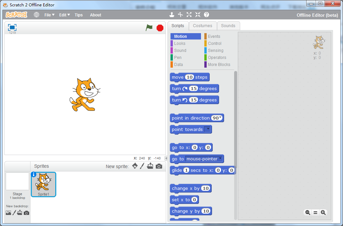Choose new backdrop from library icon

pos(8,213)
